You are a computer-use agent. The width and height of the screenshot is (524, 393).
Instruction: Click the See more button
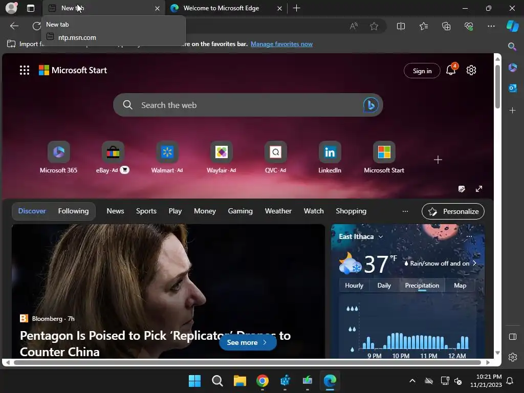248,342
